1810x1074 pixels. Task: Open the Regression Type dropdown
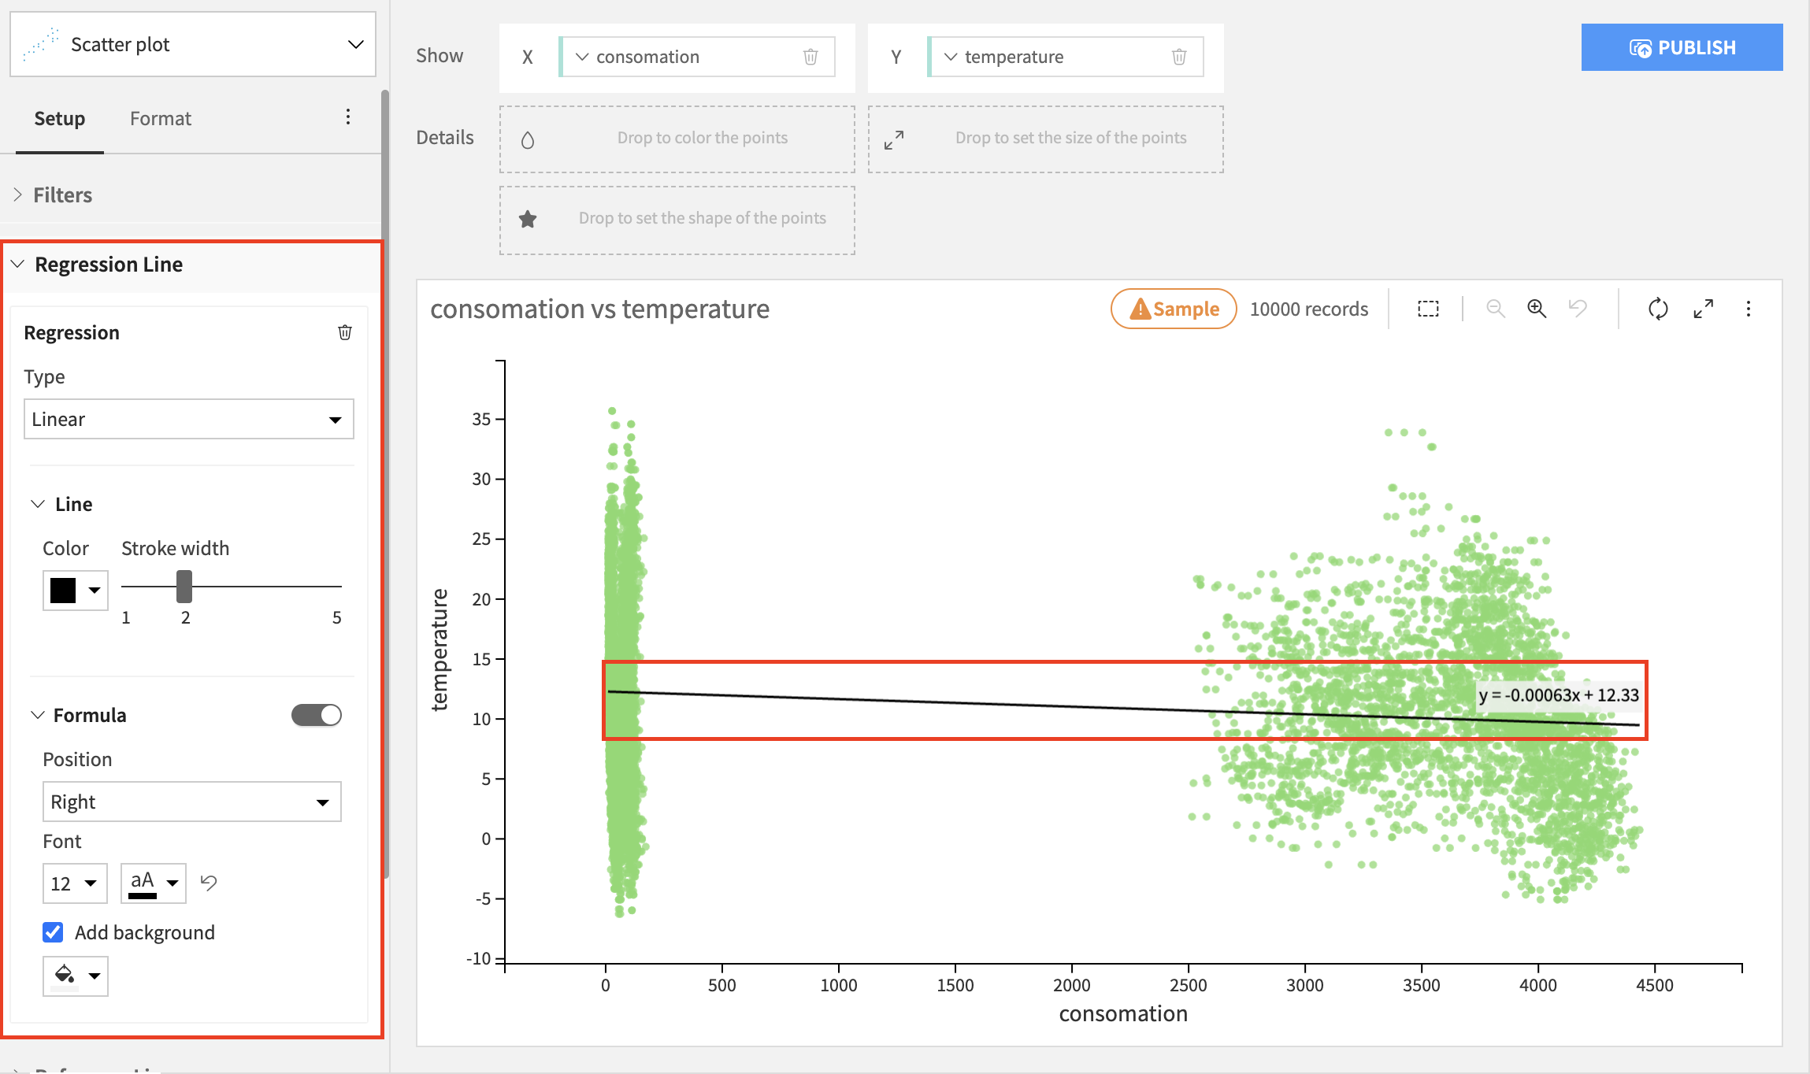(189, 418)
